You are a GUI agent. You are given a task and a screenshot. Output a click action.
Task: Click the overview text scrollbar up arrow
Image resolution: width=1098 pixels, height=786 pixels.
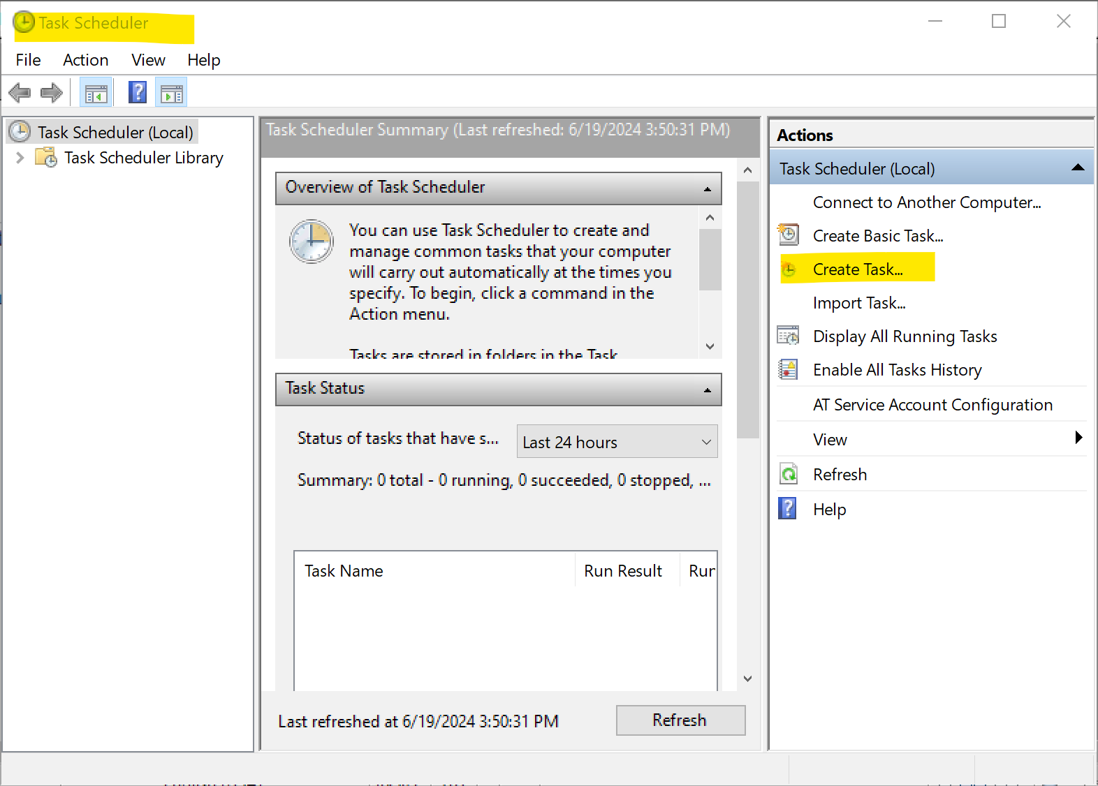(x=710, y=218)
